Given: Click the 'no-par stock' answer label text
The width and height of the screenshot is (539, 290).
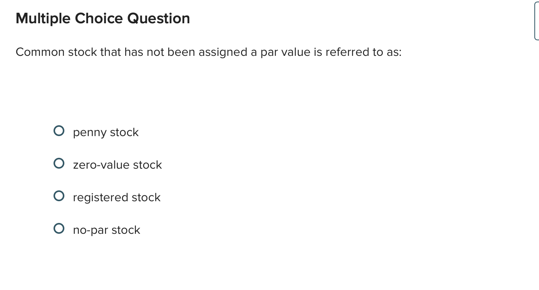Looking at the screenshot, I should coord(106,230).
